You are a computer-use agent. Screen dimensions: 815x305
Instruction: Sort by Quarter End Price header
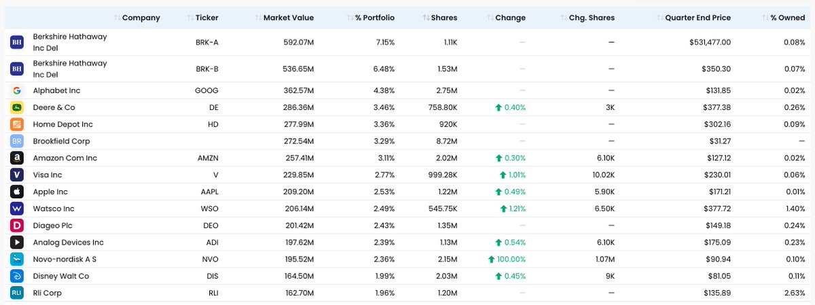(x=698, y=18)
